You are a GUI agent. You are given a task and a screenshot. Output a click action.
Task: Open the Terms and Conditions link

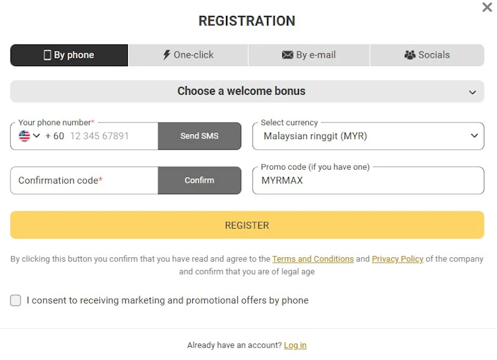(313, 259)
